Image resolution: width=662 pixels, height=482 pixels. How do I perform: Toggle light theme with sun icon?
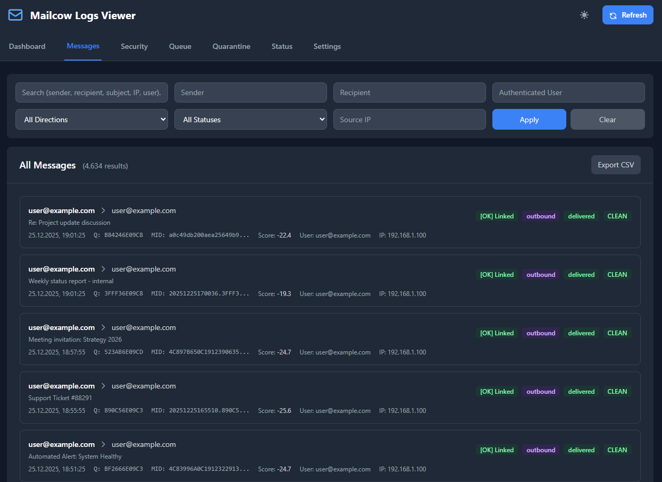[x=584, y=15]
